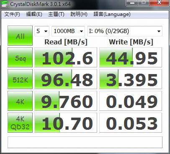The width and height of the screenshot is (170, 154).
Task: Select the 512K write result 3.395
Action: point(131,79)
